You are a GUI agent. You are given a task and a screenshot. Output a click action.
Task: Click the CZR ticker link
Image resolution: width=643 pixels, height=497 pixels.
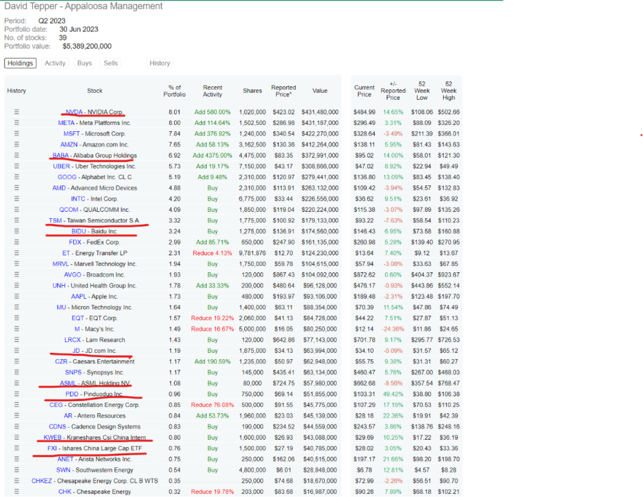point(61,361)
